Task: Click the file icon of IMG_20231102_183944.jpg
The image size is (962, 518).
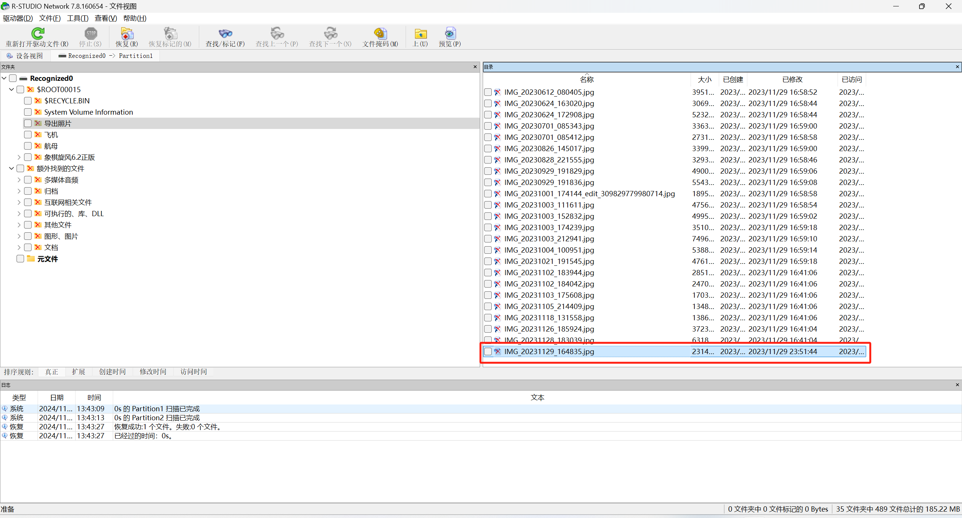Action: pos(497,273)
